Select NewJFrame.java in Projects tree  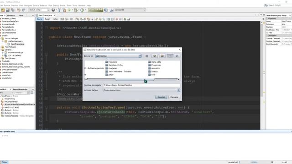click(x=17, y=44)
